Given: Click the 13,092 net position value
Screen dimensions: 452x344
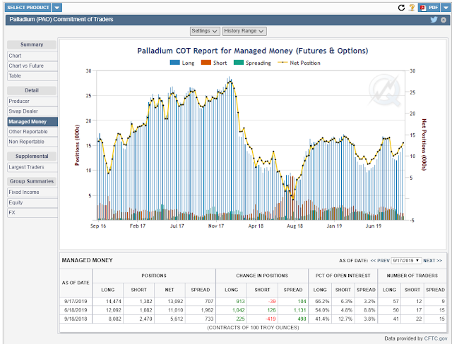Looking at the screenshot, I should pyautogui.click(x=175, y=302).
